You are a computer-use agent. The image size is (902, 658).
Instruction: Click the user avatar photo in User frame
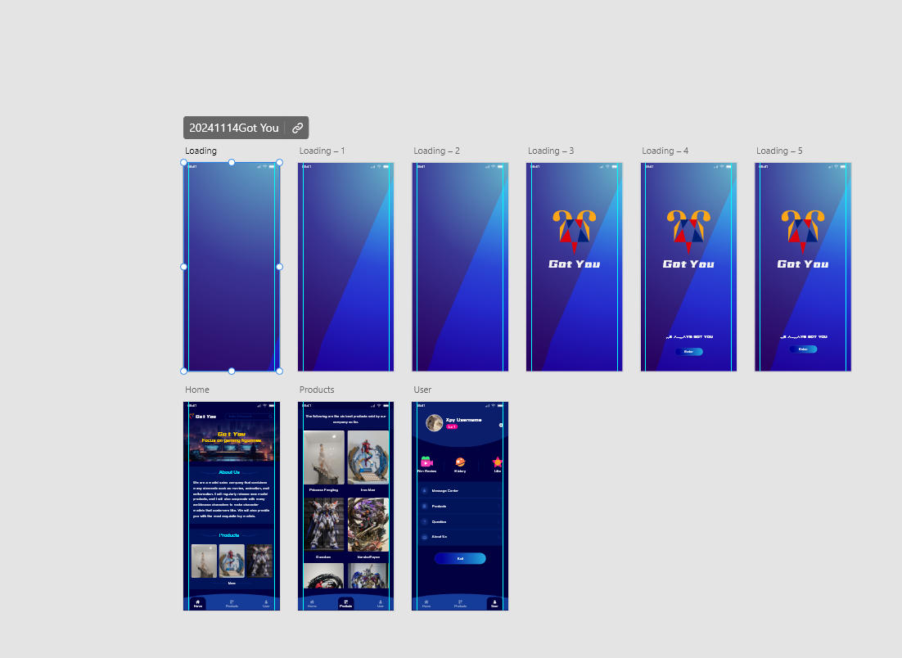click(434, 423)
